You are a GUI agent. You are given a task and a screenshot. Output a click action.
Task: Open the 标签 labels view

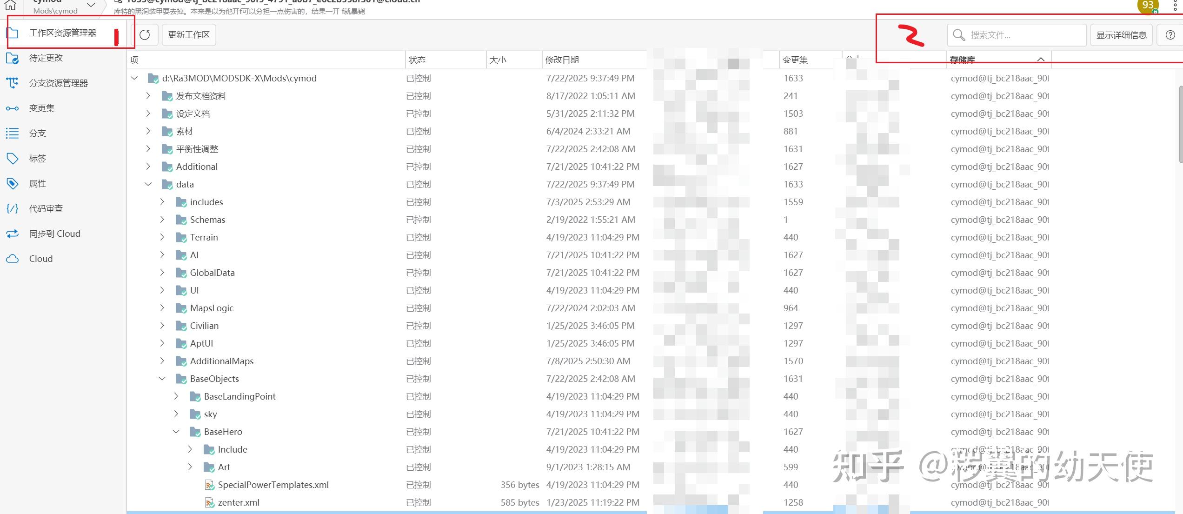37,159
